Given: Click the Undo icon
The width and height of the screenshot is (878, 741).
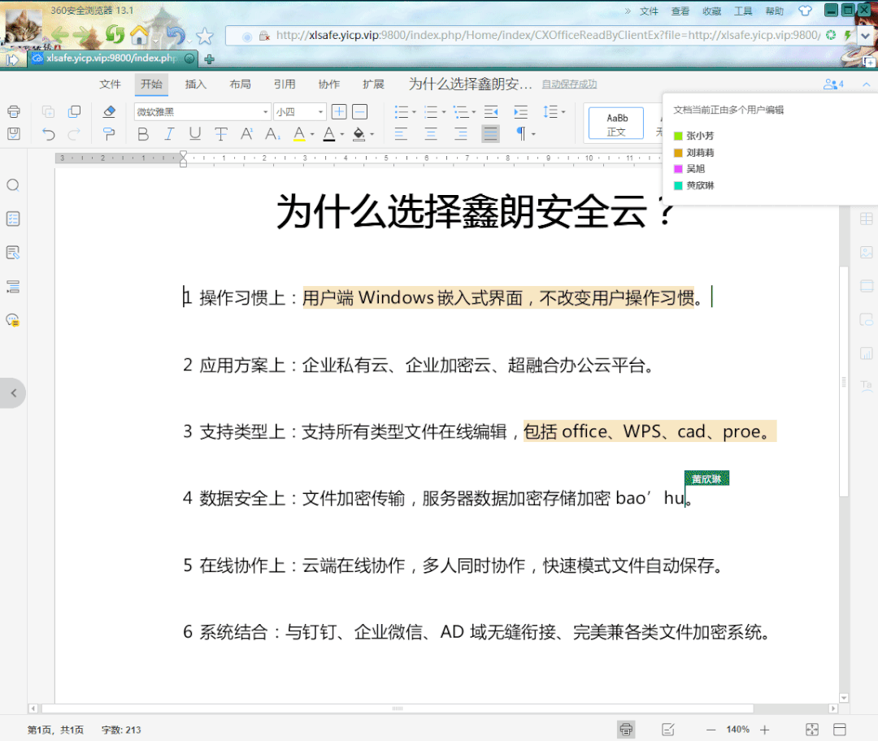Looking at the screenshot, I should click(x=49, y=133).
